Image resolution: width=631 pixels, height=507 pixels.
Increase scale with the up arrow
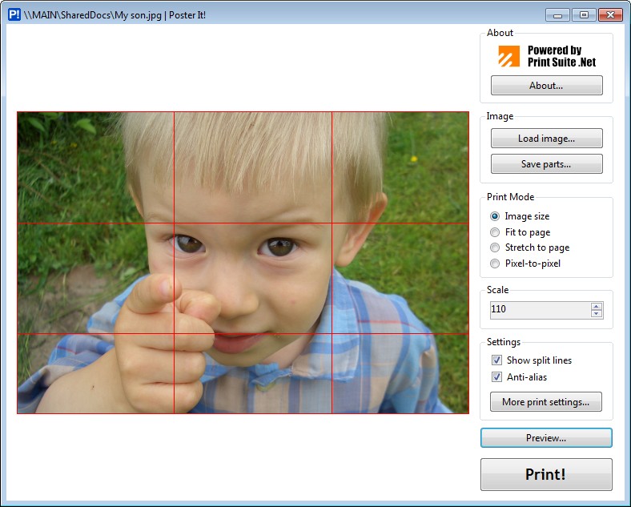[x=596, y=306]
